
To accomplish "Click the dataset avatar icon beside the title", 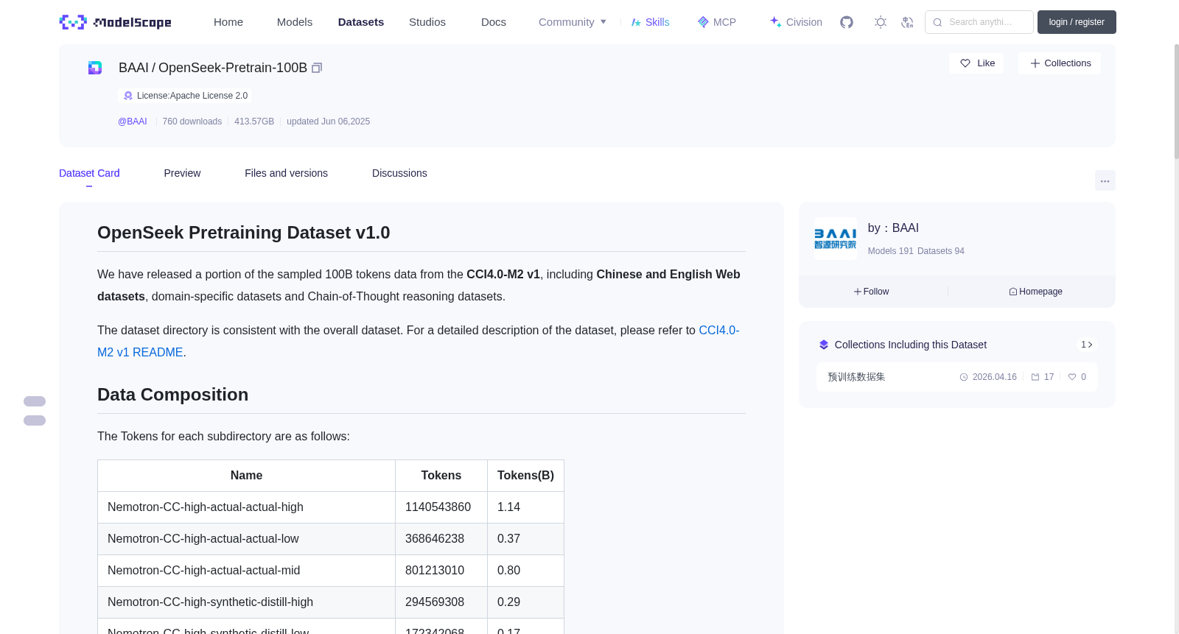I will pyautogui.click(x=95, y=68).
